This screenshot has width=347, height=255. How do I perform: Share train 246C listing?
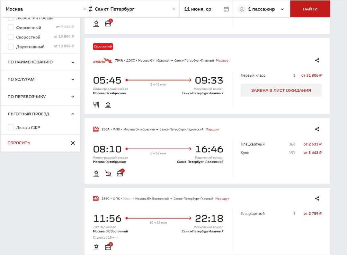[317, 199]
